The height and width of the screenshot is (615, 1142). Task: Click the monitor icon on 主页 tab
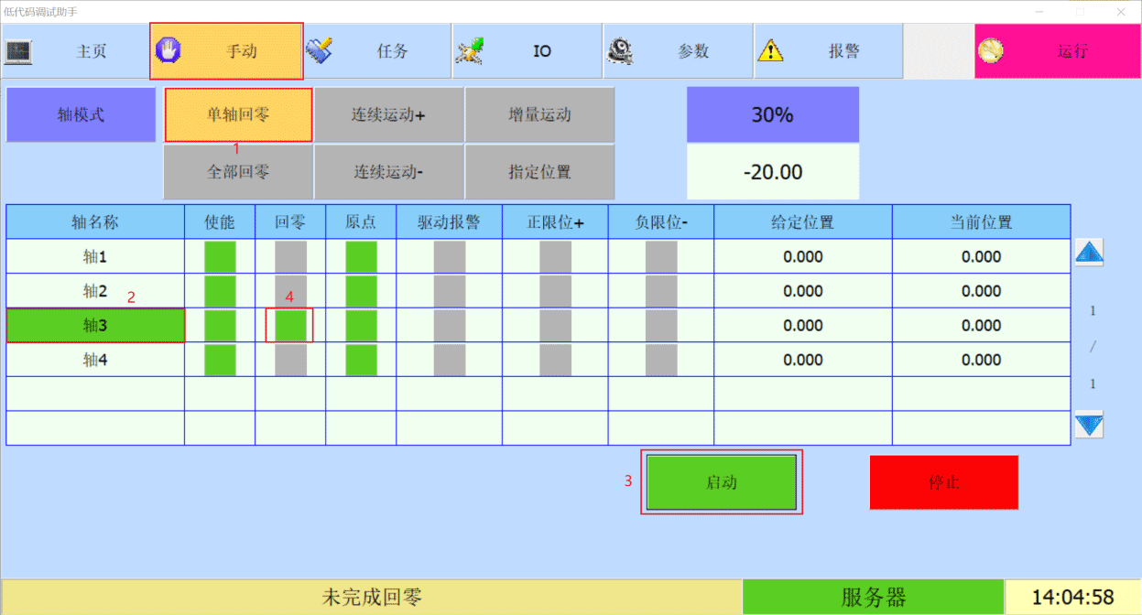click(18, 51)
